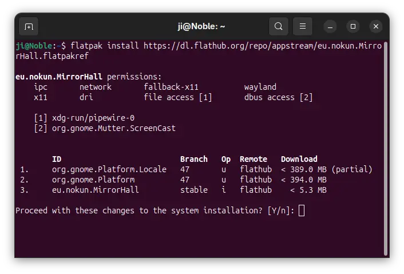Click the 'ipc' permission entry
404x274 pixels.
click(x=41, y=87)
